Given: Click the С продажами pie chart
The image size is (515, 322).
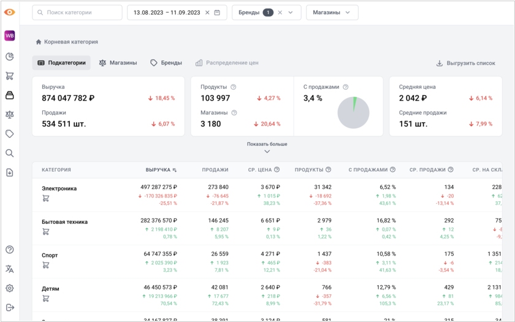Looking at the screenshot, I should pos(353,113).
